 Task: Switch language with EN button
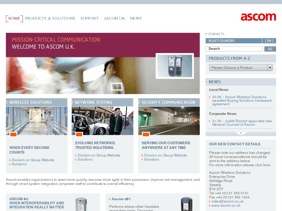[269, 41]
